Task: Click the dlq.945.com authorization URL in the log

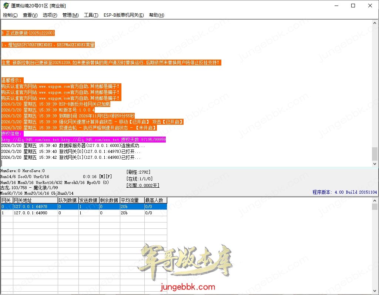Action: coord(30,140)
